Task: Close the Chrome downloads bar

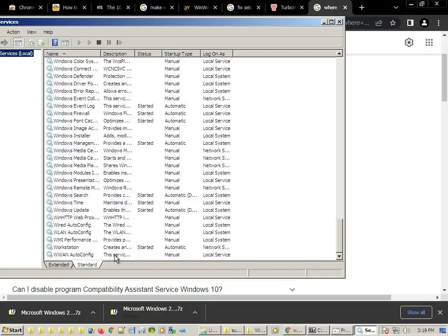Action: 440,312
